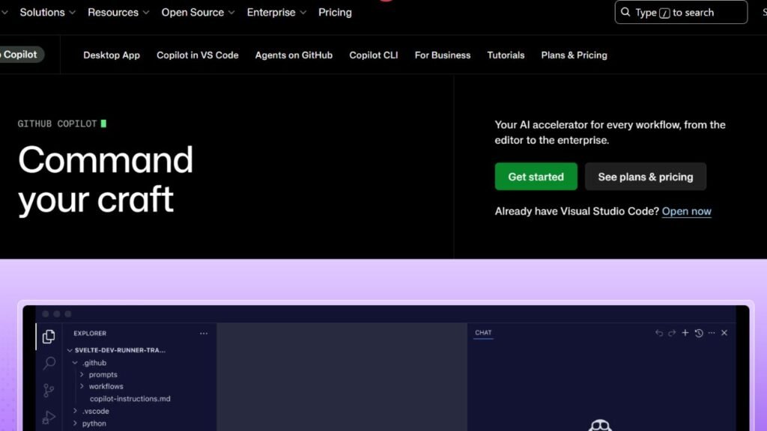Open the Desktop App section
The width and height of the screenshot is (767, 431).
pos(112,55)
